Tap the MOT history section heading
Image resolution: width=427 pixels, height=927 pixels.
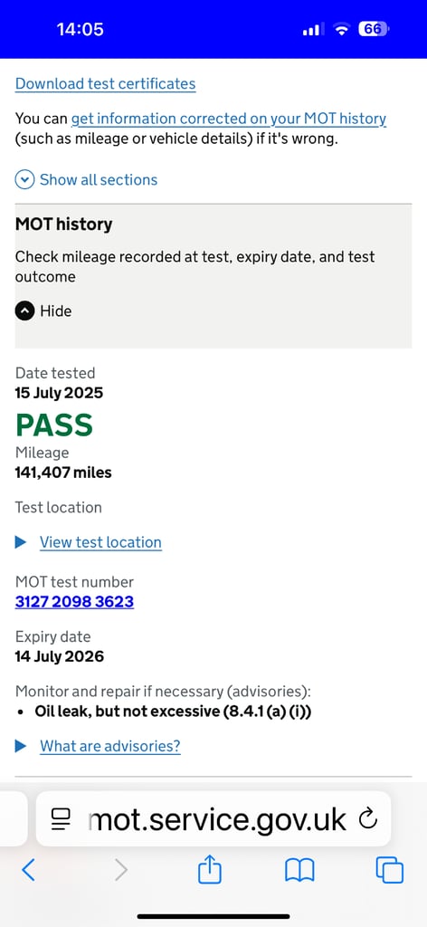click(64, 225)
